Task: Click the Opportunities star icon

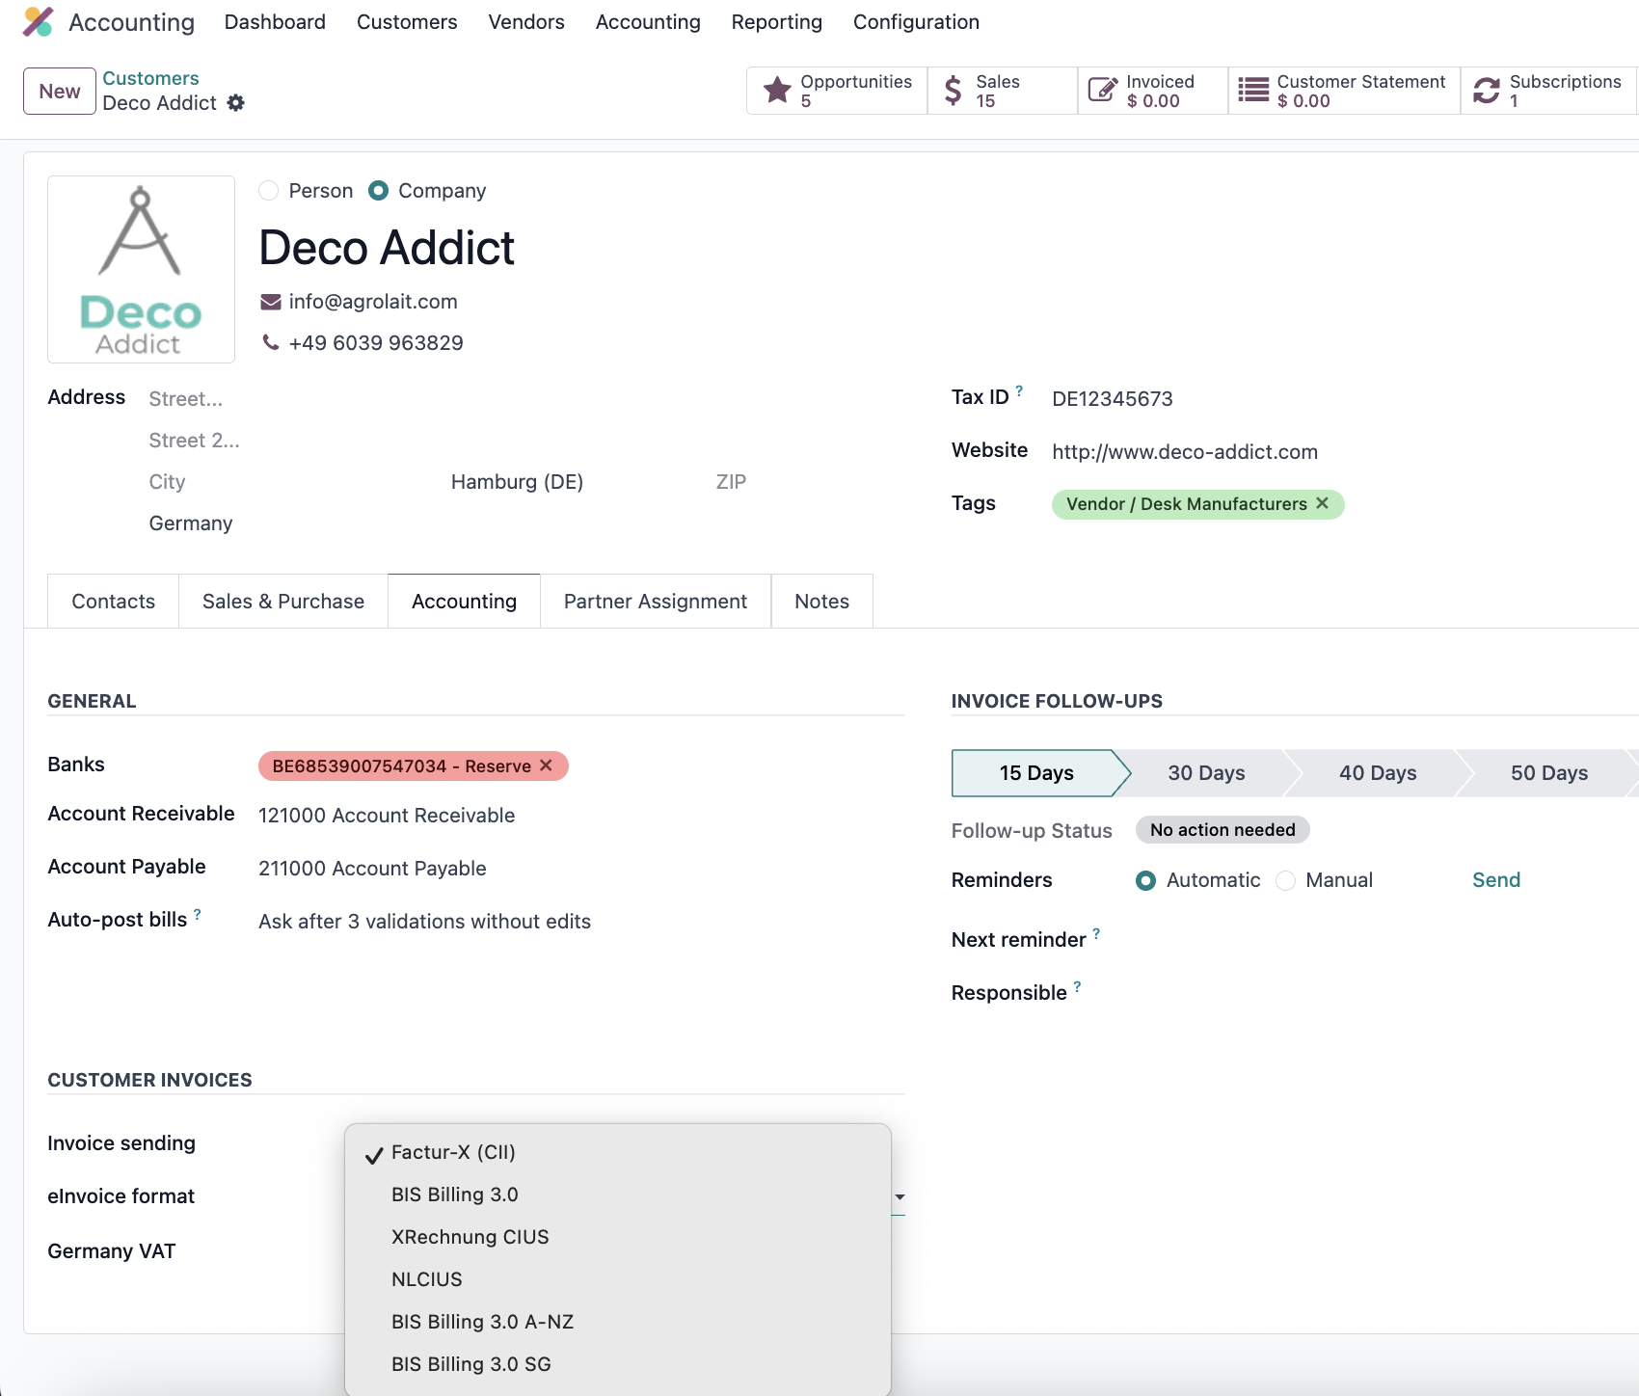Action: (777, 91)
